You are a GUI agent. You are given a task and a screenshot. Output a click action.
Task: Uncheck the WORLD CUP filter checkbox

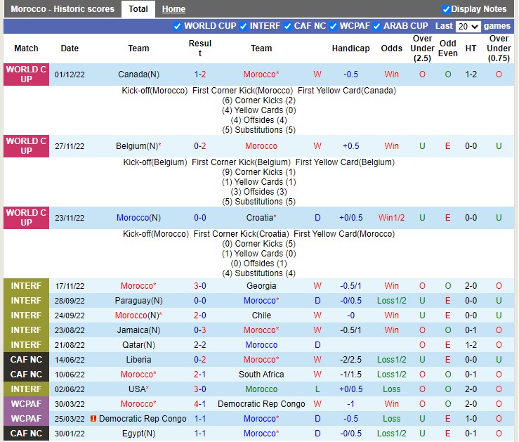pyautogui.click(x=178, y=26)
